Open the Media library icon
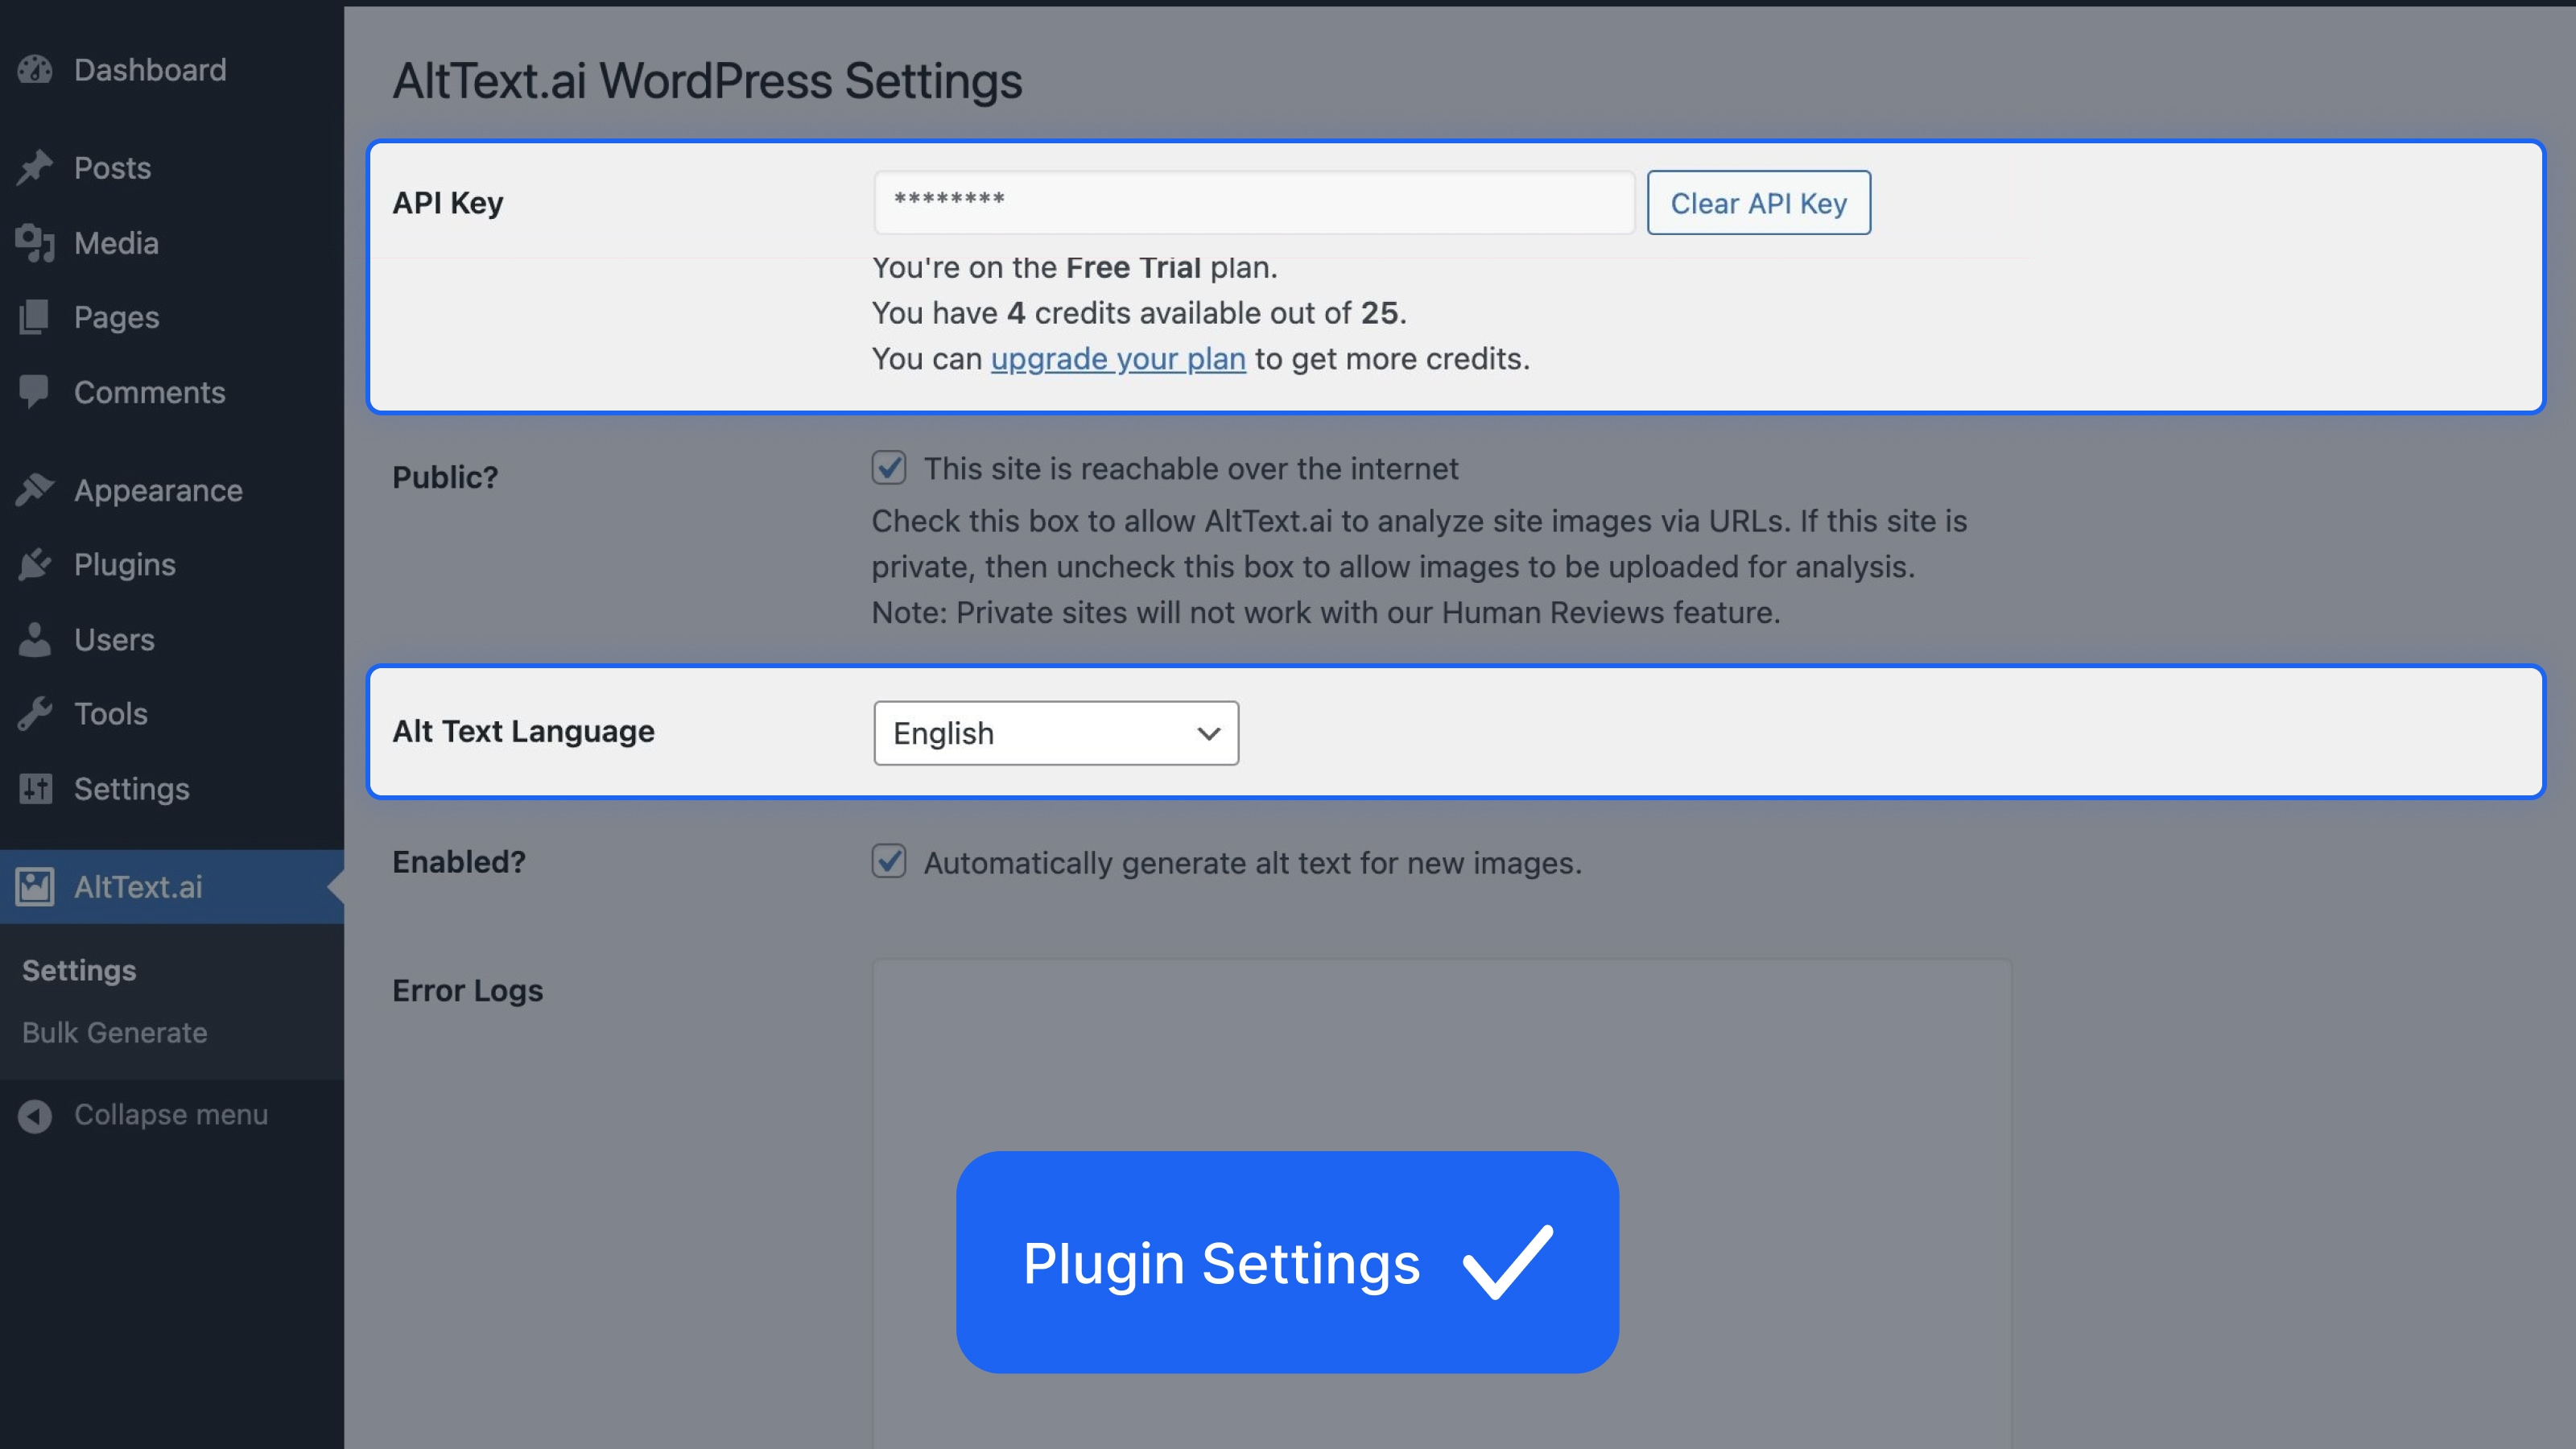The width and height of the screenshot is (2576, 1449). point(36,243)
